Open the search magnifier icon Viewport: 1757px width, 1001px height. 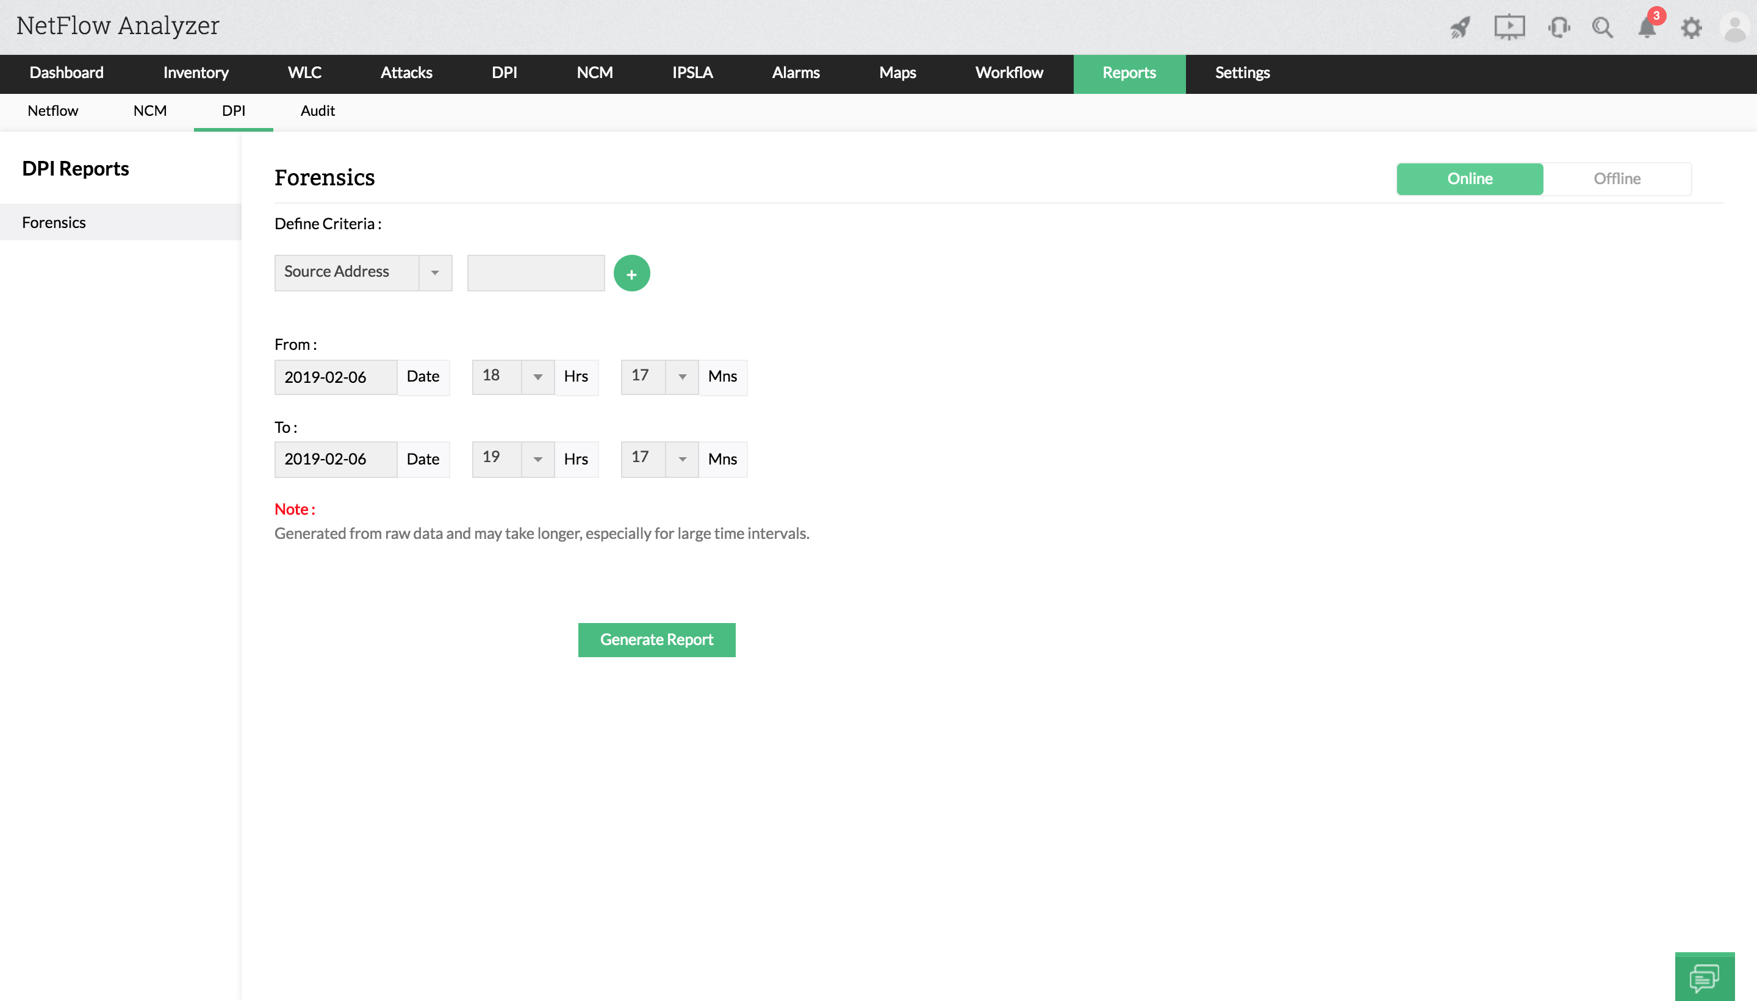(x=1602, y=27)
